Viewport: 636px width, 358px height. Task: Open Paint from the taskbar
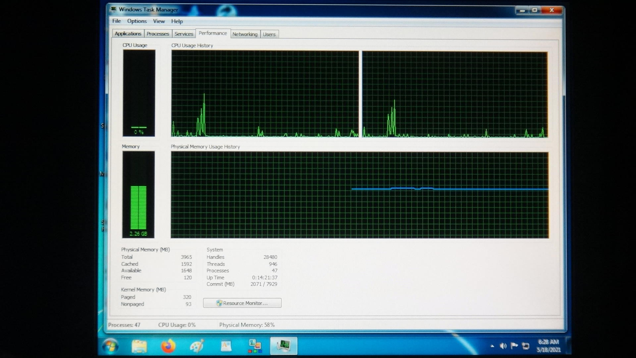(x=197, y=346)
